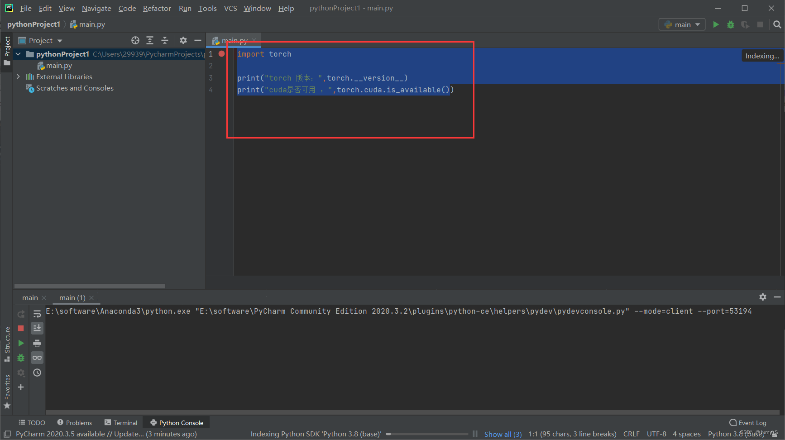Click Show all (3) background tasks link

503,434
